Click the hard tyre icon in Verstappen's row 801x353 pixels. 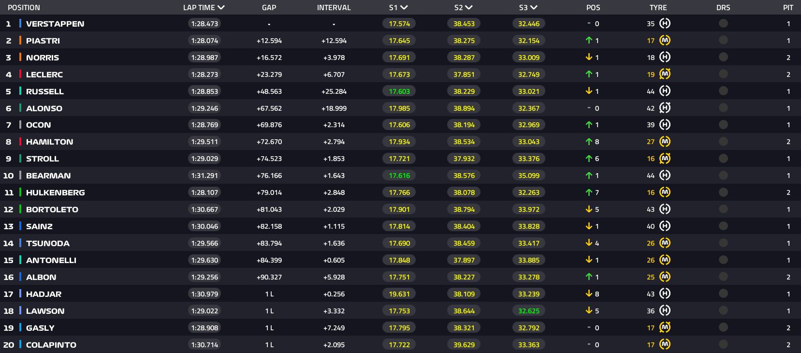(665, 24)
